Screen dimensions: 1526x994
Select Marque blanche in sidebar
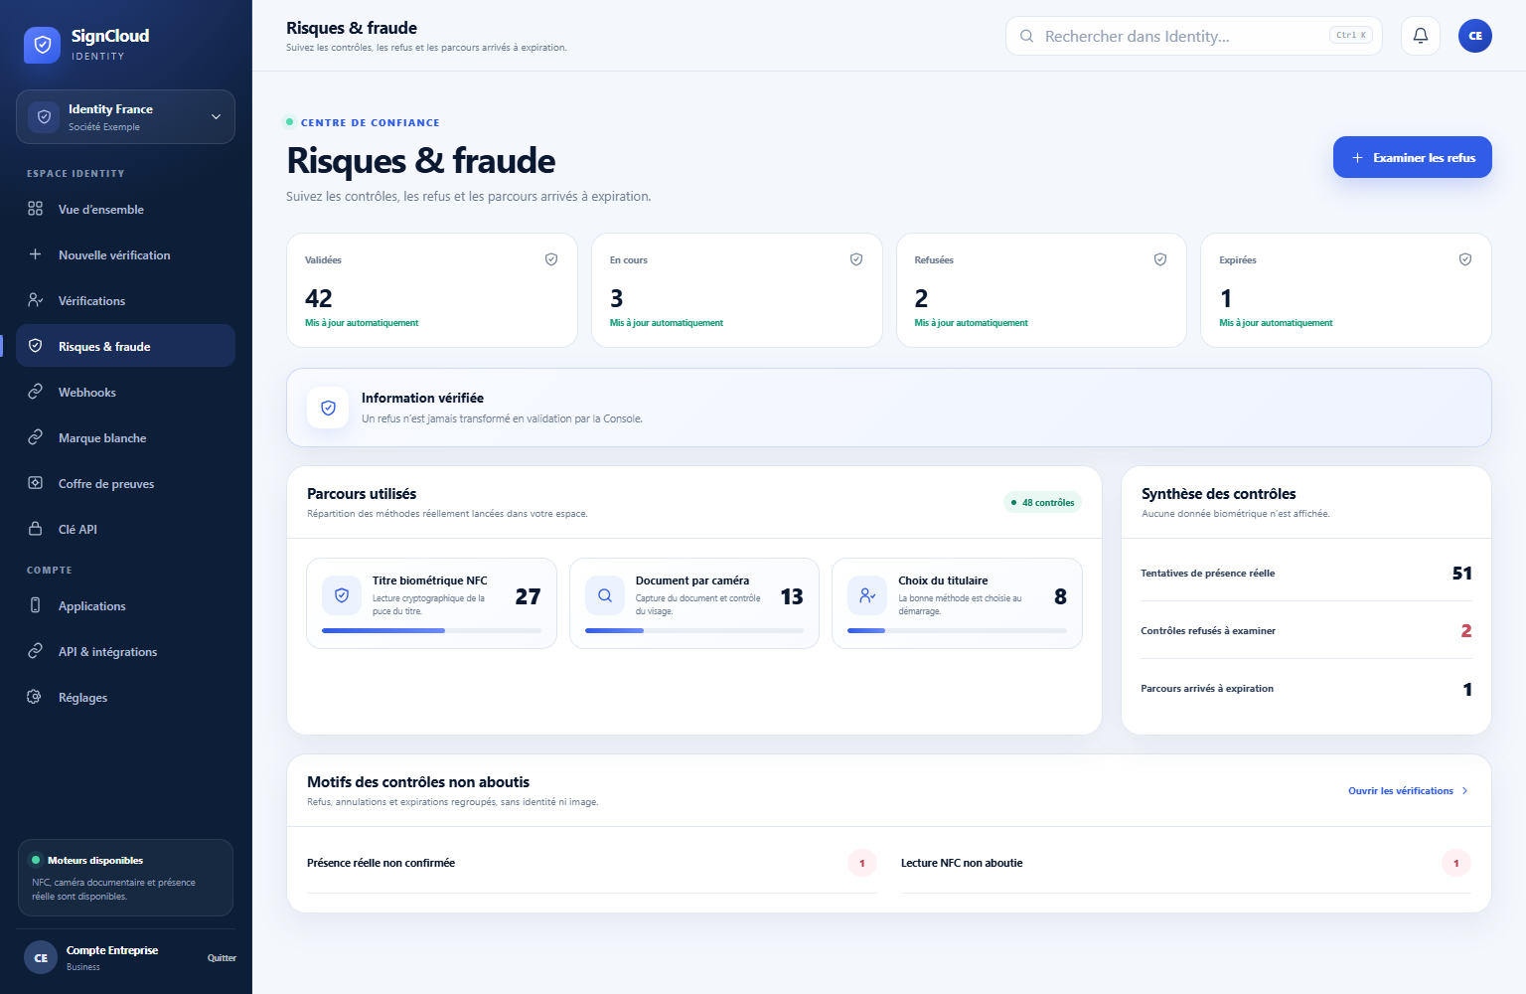(x=125, y=437)
